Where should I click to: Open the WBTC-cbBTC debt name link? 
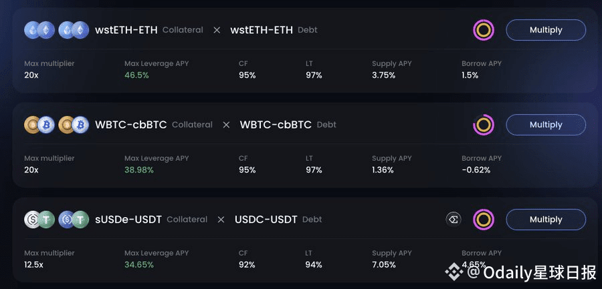coord(276,125)
